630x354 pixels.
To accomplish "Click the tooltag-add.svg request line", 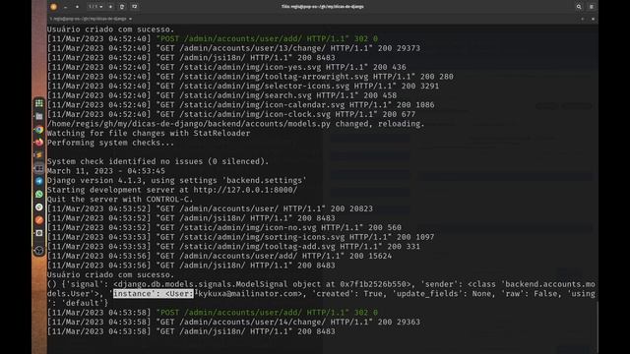I will coord(234,247).
